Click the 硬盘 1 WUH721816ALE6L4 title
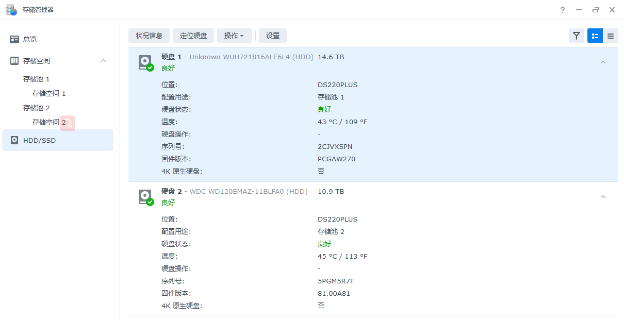This screenshot has height=320, width=624. pyautogui.click(x=237, y=57)
